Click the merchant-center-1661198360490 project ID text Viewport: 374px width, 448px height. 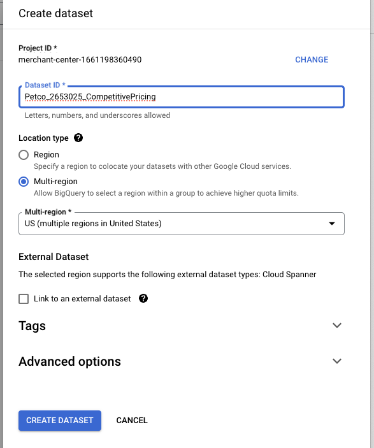pos(80,60)
